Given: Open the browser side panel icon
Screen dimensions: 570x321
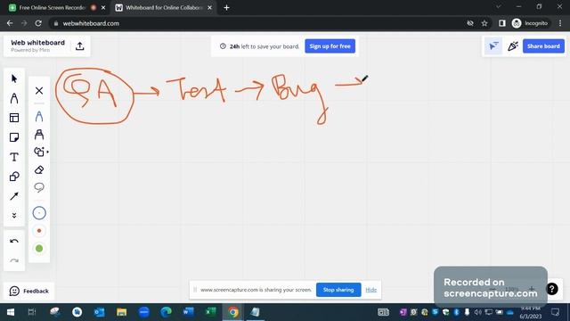Looking at the screenshot, I should tap(502, 23).
